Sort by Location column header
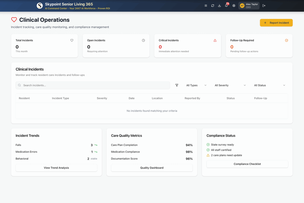The height and width of the screenshot is (203, 304). coord(157,98)
